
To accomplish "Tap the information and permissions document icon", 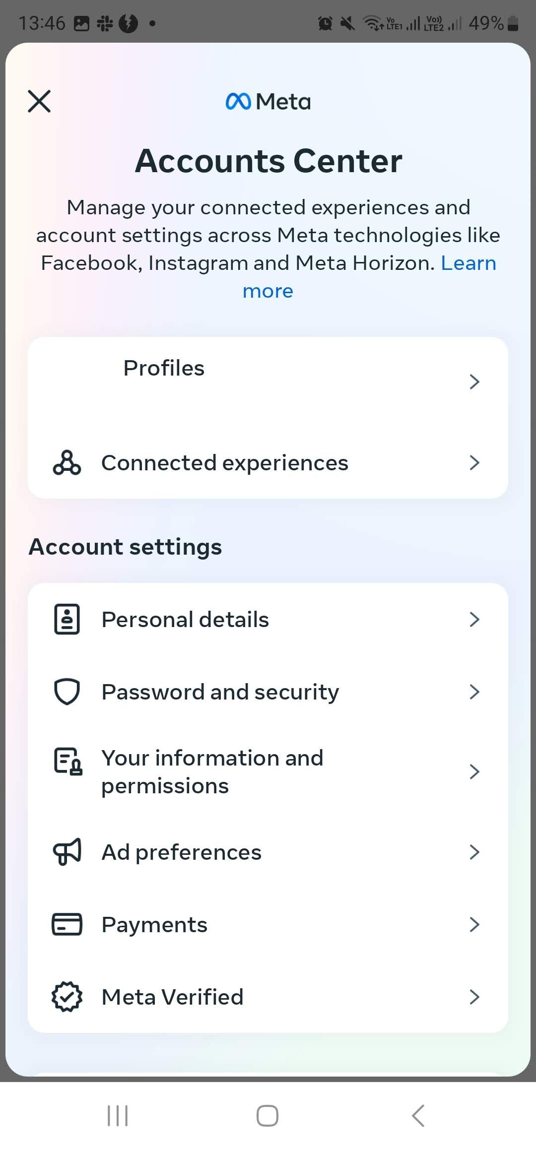I will tap(67, 762).
